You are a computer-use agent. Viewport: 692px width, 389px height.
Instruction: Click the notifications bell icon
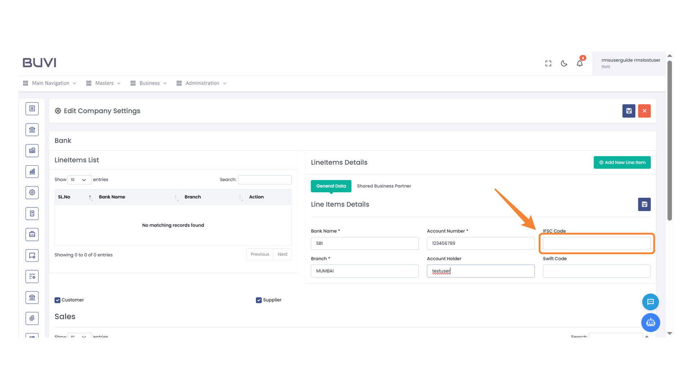[580, 63]
